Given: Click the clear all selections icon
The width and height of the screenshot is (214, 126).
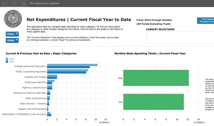Looking at the screenshot, I should pyautogui.click(x=23, y=3).
